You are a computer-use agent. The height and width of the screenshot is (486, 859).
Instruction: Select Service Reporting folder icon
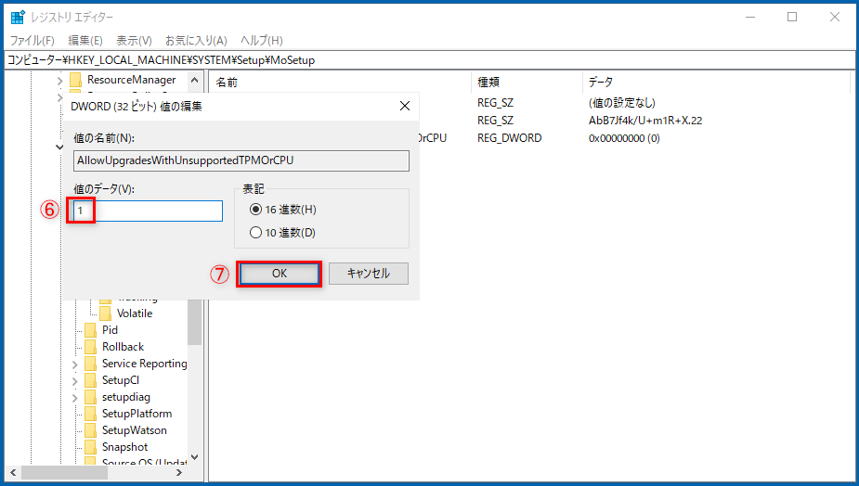90,364
